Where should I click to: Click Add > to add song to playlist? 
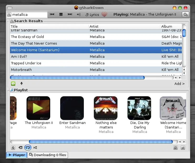coord(179,84)
